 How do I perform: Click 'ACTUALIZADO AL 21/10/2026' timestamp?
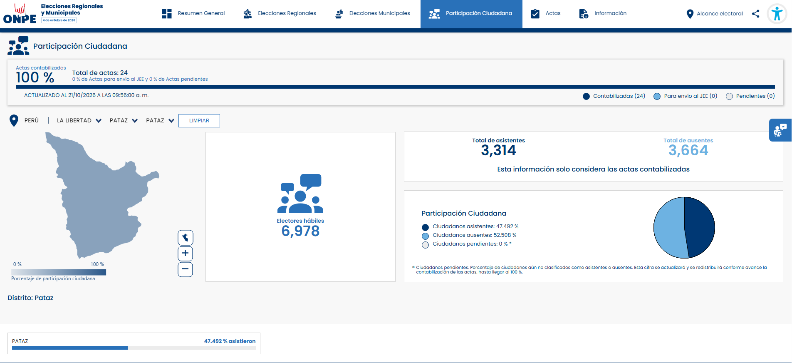86,95
